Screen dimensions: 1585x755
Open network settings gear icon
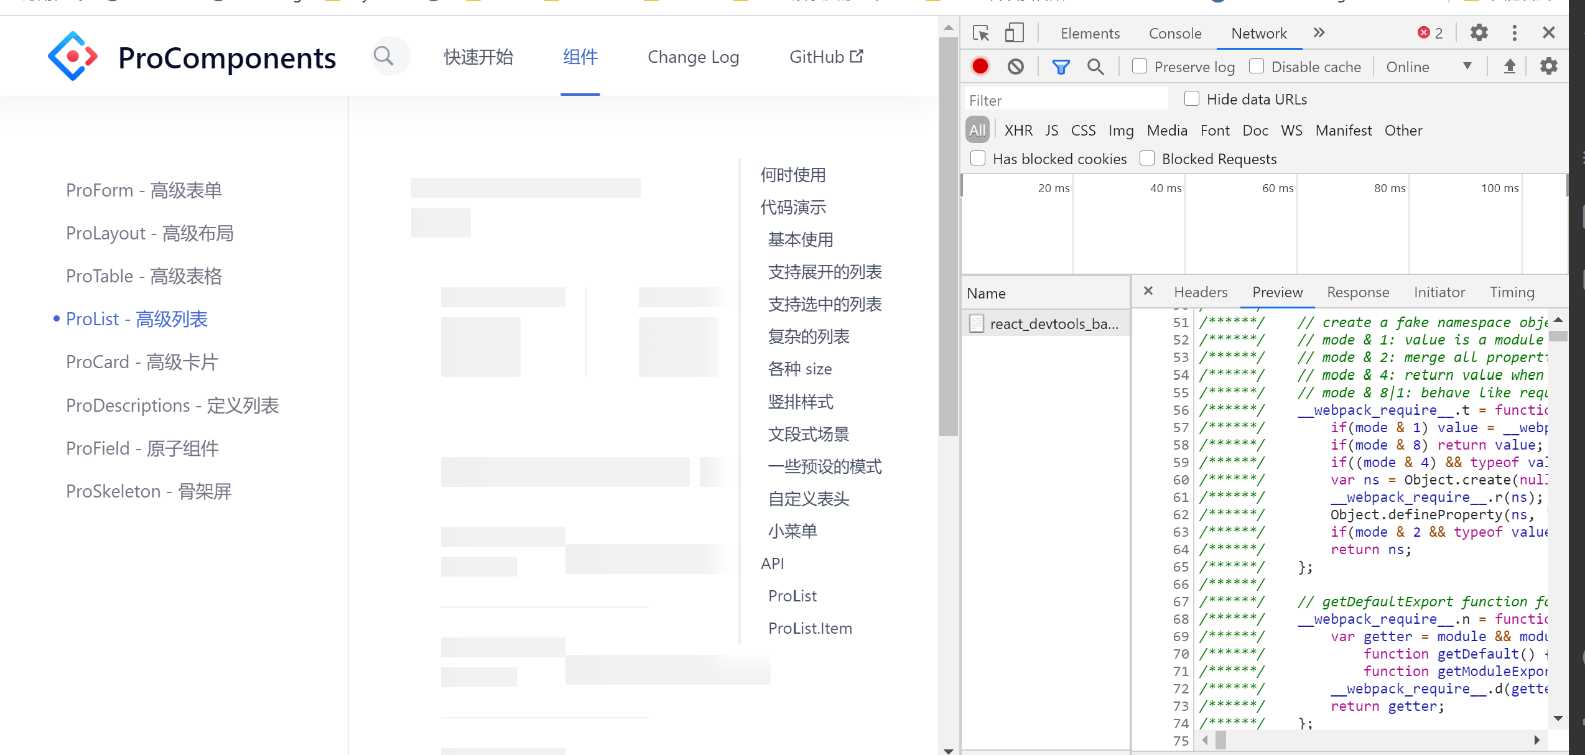(1548, 66)
